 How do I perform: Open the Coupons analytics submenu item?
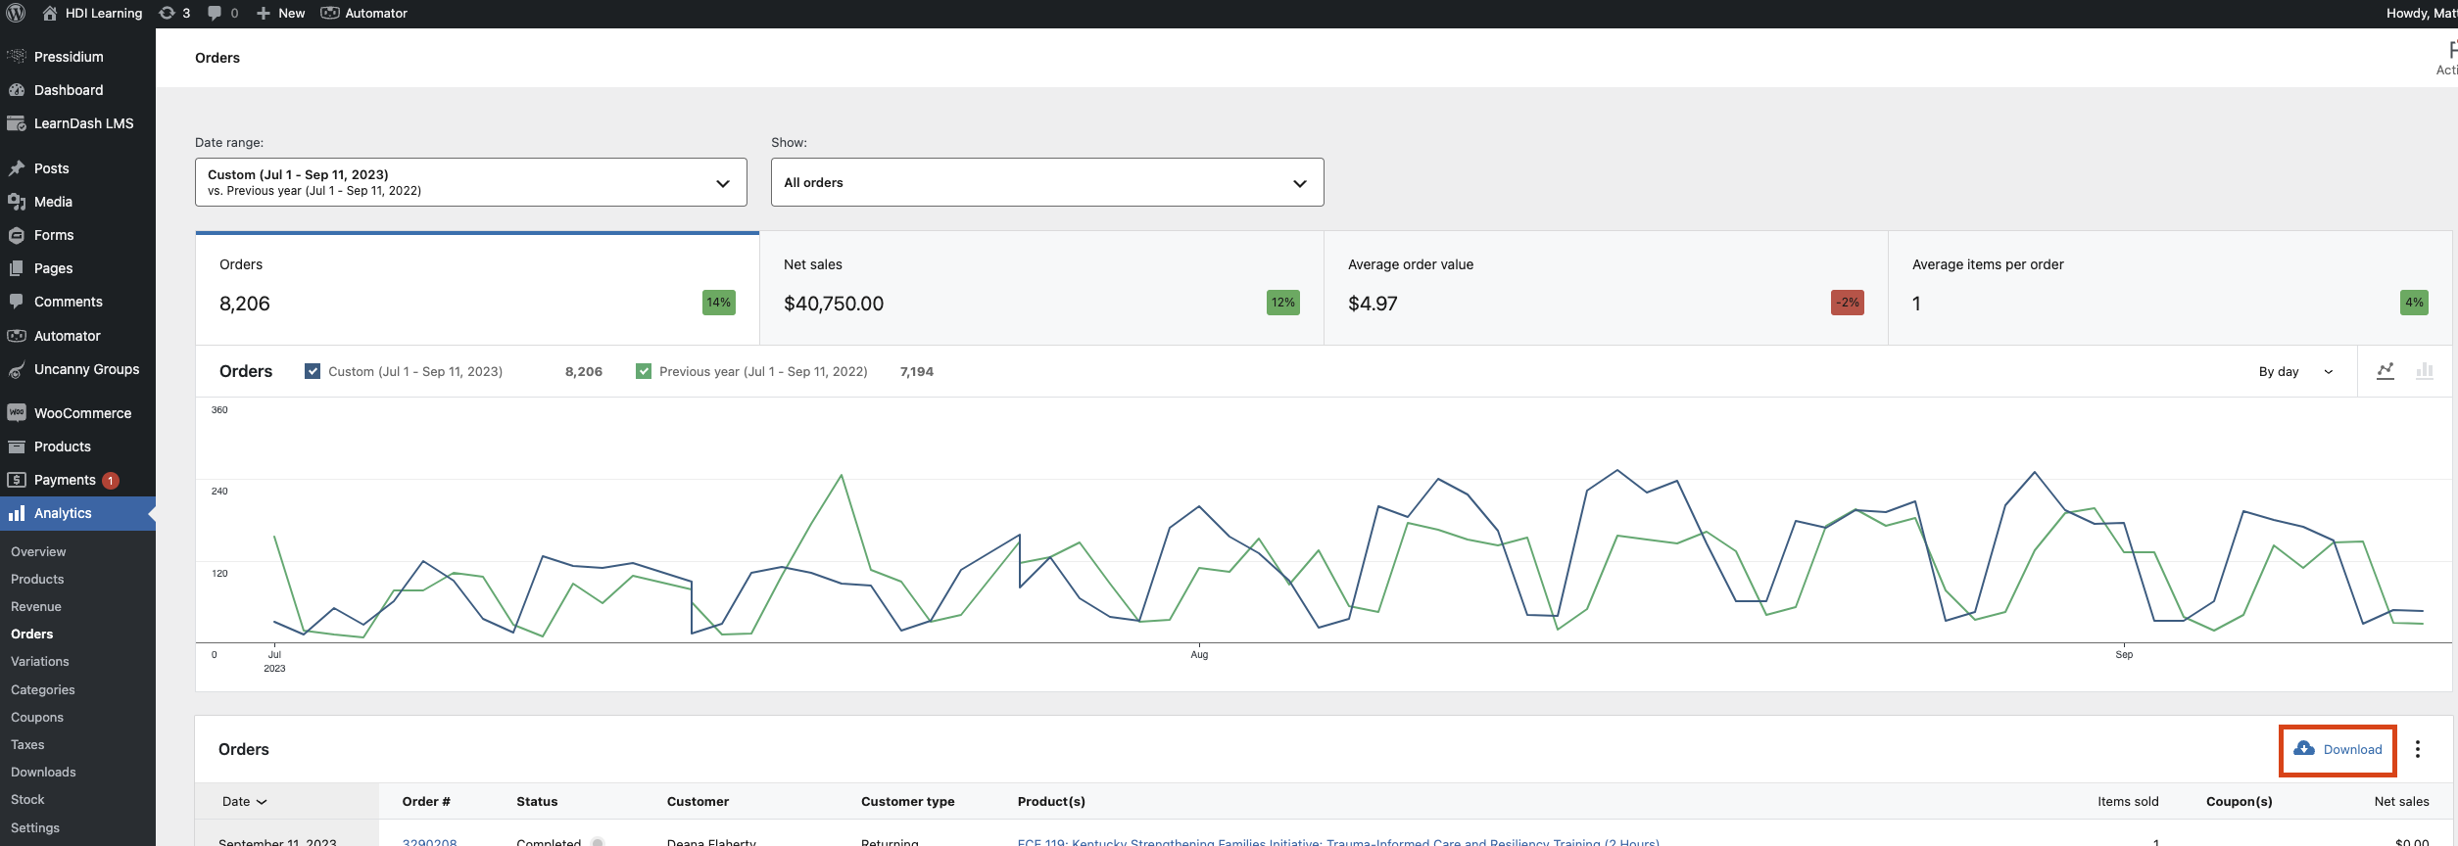point(37,717)
